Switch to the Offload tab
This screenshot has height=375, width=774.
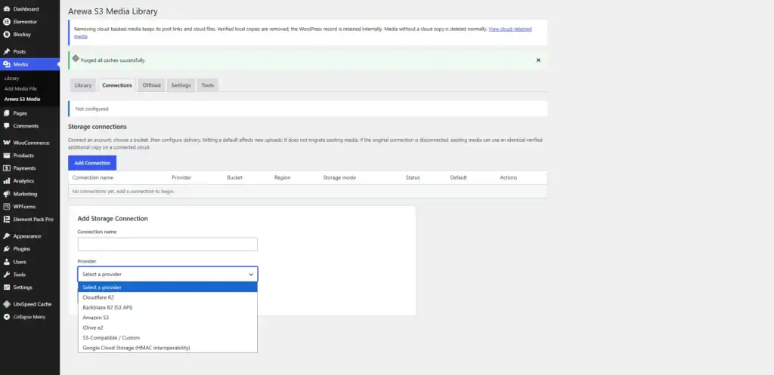click(151, 85)
